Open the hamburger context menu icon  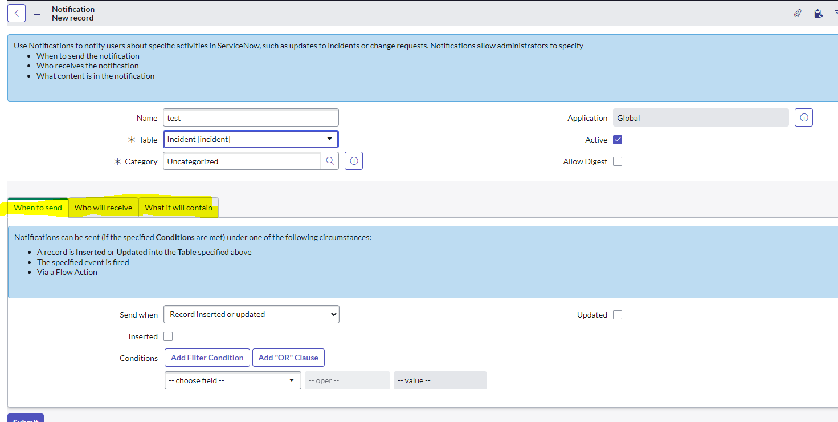[37, 13]
